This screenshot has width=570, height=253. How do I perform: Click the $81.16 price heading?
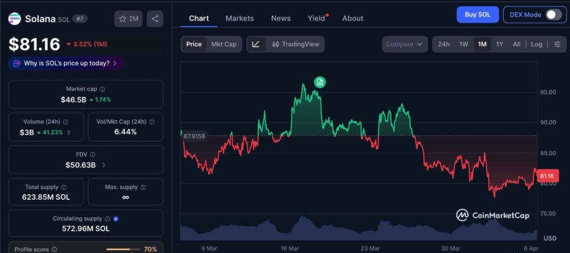pyautogui.click(x=35, y=44)
